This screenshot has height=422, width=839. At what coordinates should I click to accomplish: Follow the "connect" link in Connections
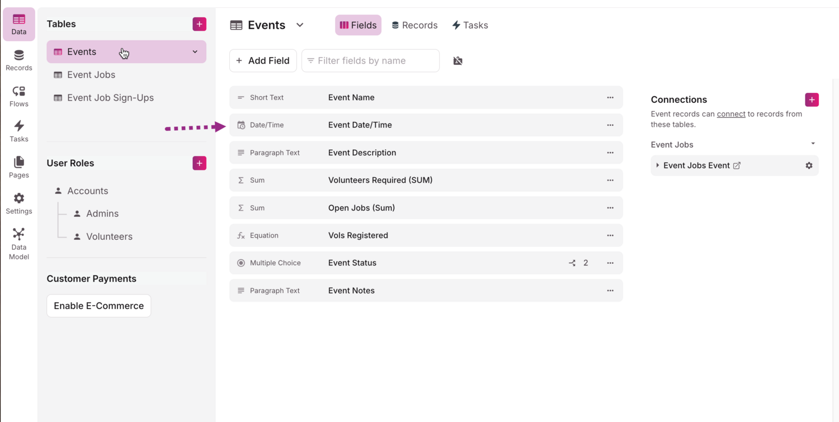(731, 114)
